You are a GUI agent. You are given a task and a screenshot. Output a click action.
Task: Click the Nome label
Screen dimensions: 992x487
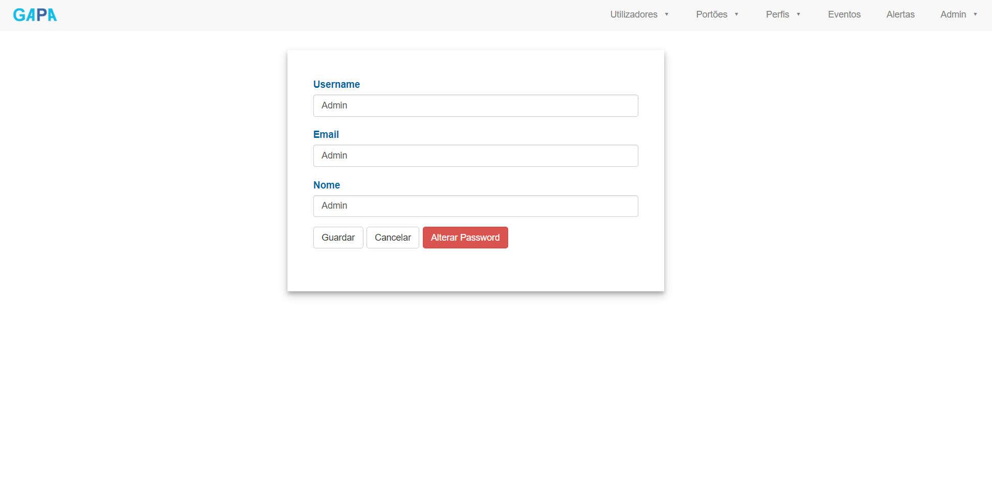(x=327, y=185)
